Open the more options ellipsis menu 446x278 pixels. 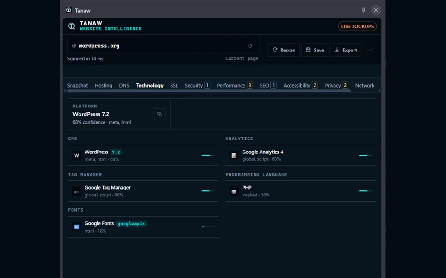pos(370,50)
